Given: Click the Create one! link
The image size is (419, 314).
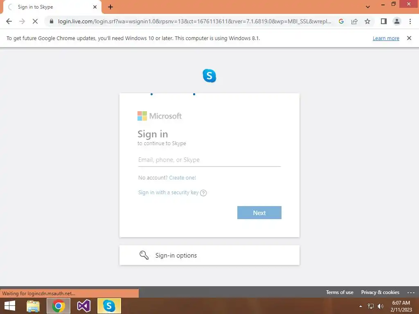Looking at the screenshot, I should click(182, 178).
